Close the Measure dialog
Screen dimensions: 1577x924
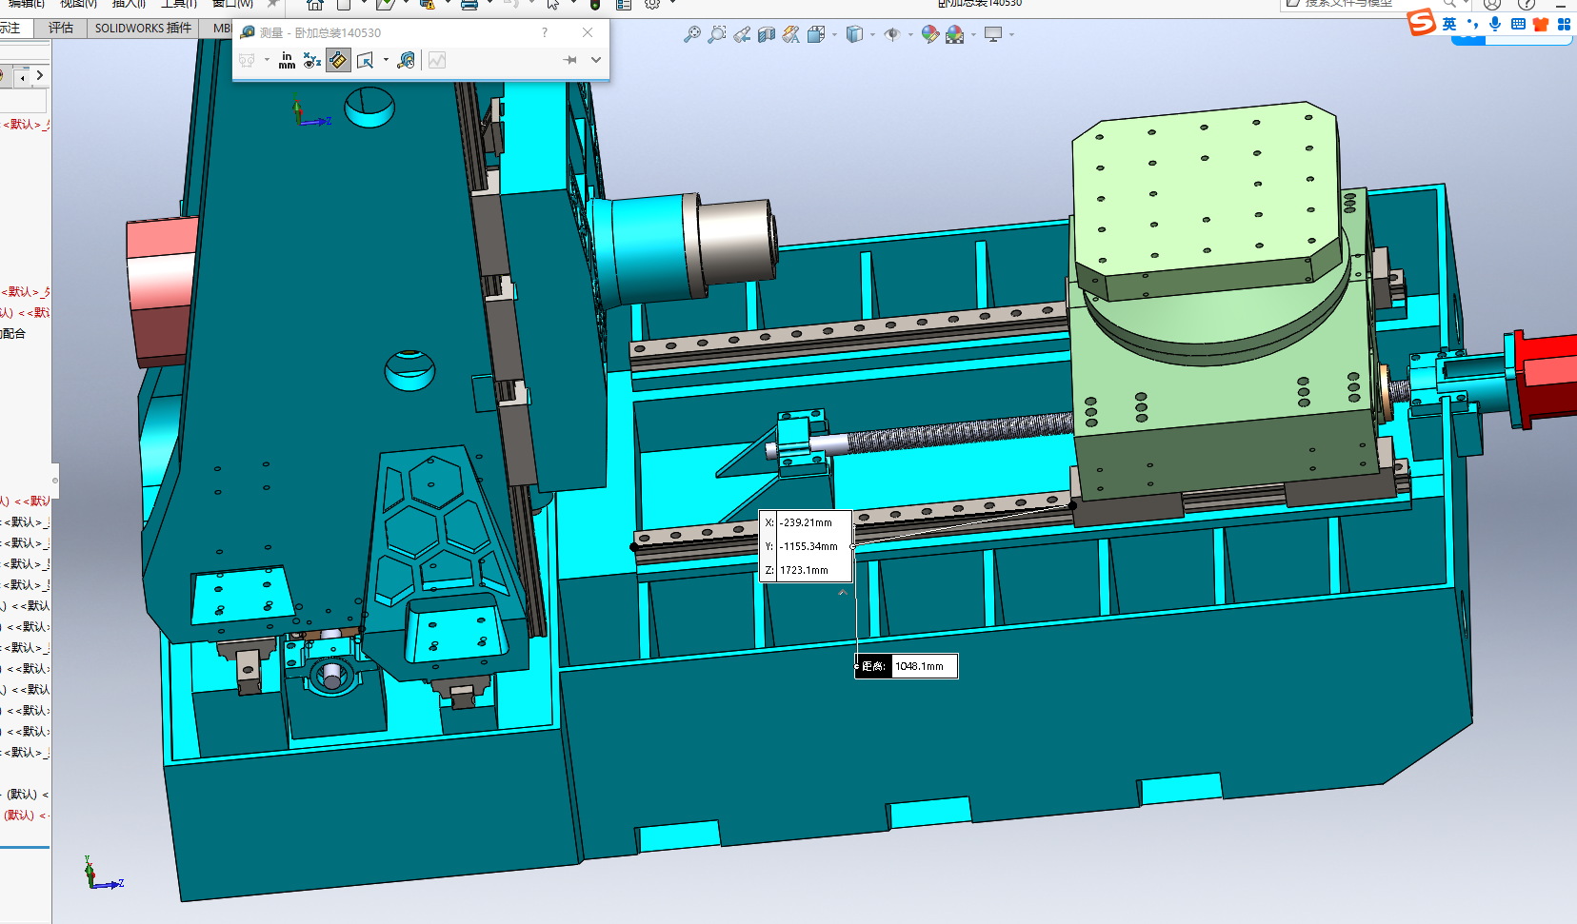pyautogui.click(x=588, y=32)
